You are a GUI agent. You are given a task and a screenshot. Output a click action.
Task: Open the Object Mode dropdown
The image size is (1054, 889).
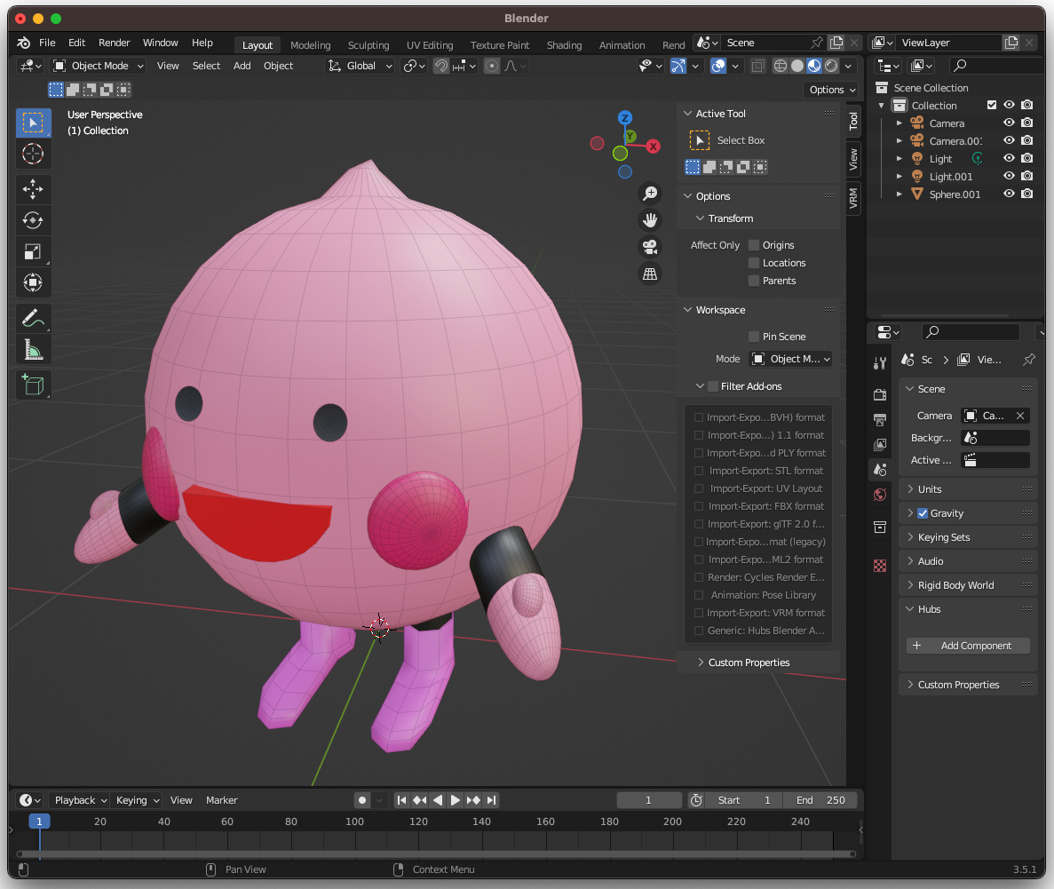98,66
